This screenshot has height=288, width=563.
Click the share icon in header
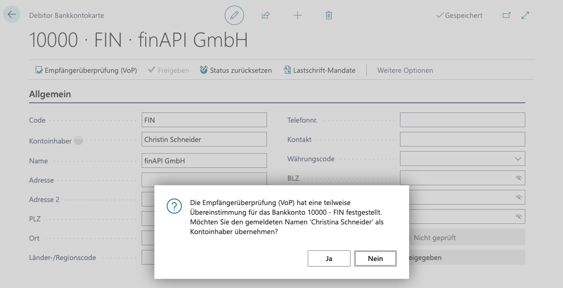265,15
